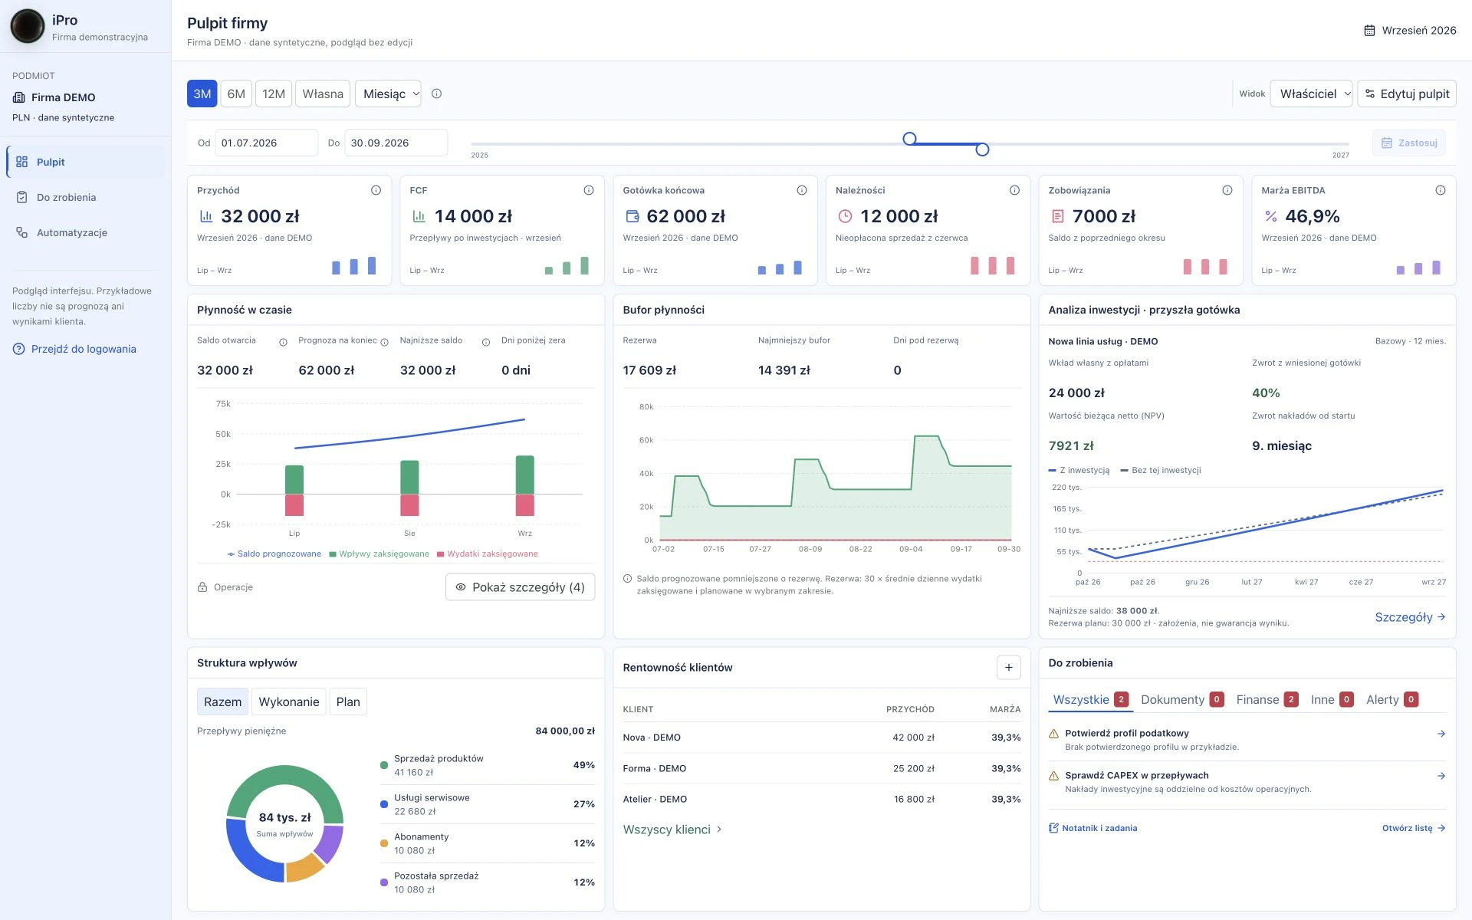The width and height of the screenshot is (1472, 920).
Task: Click Pokaż szczegóły (4) button
Action: pos(520,587)
